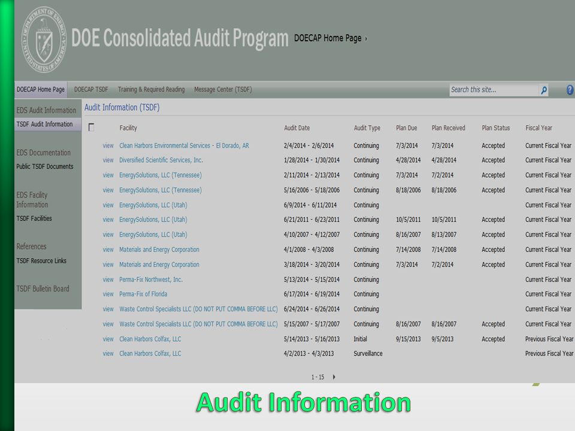The width and height of the screenshot is (575, 431).
Task: Open Clean Harbors Environmental Services - El Dorado, AR
Action: tap(184, 145)
